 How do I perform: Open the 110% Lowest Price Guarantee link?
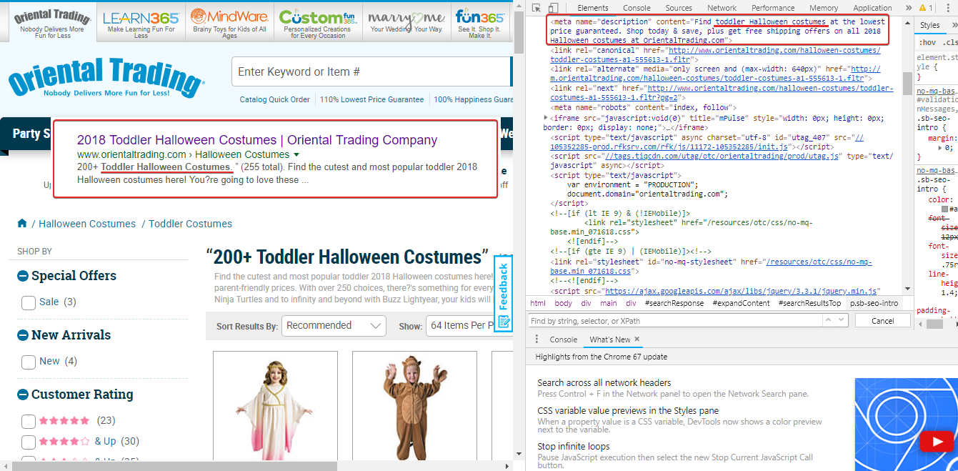(371, 99)
